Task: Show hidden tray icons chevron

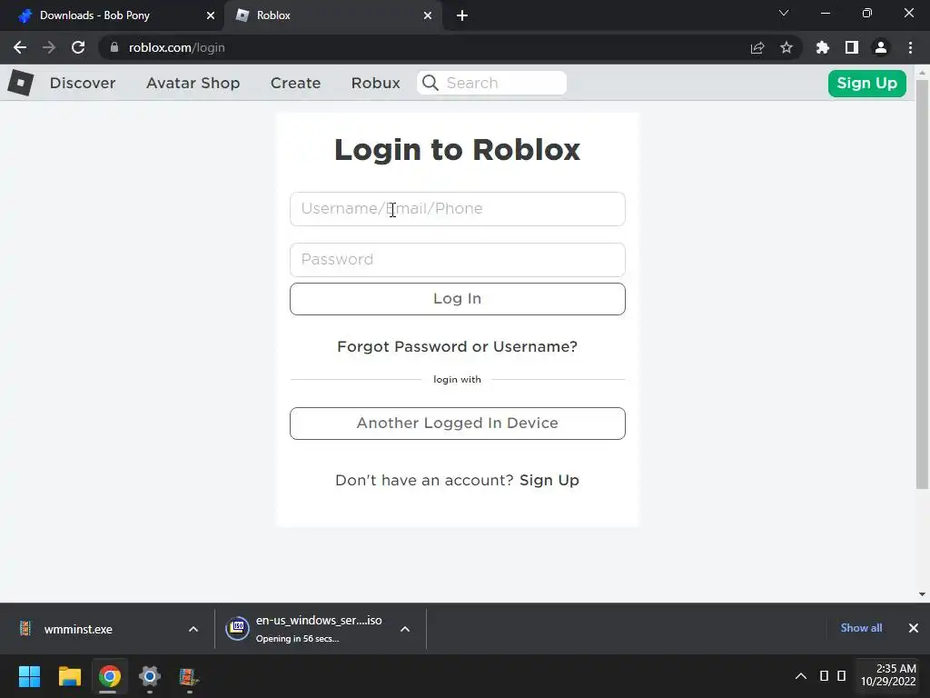Action: click(x=801, y=676)
